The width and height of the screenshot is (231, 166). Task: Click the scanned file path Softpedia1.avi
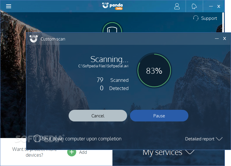click(103, 66)
